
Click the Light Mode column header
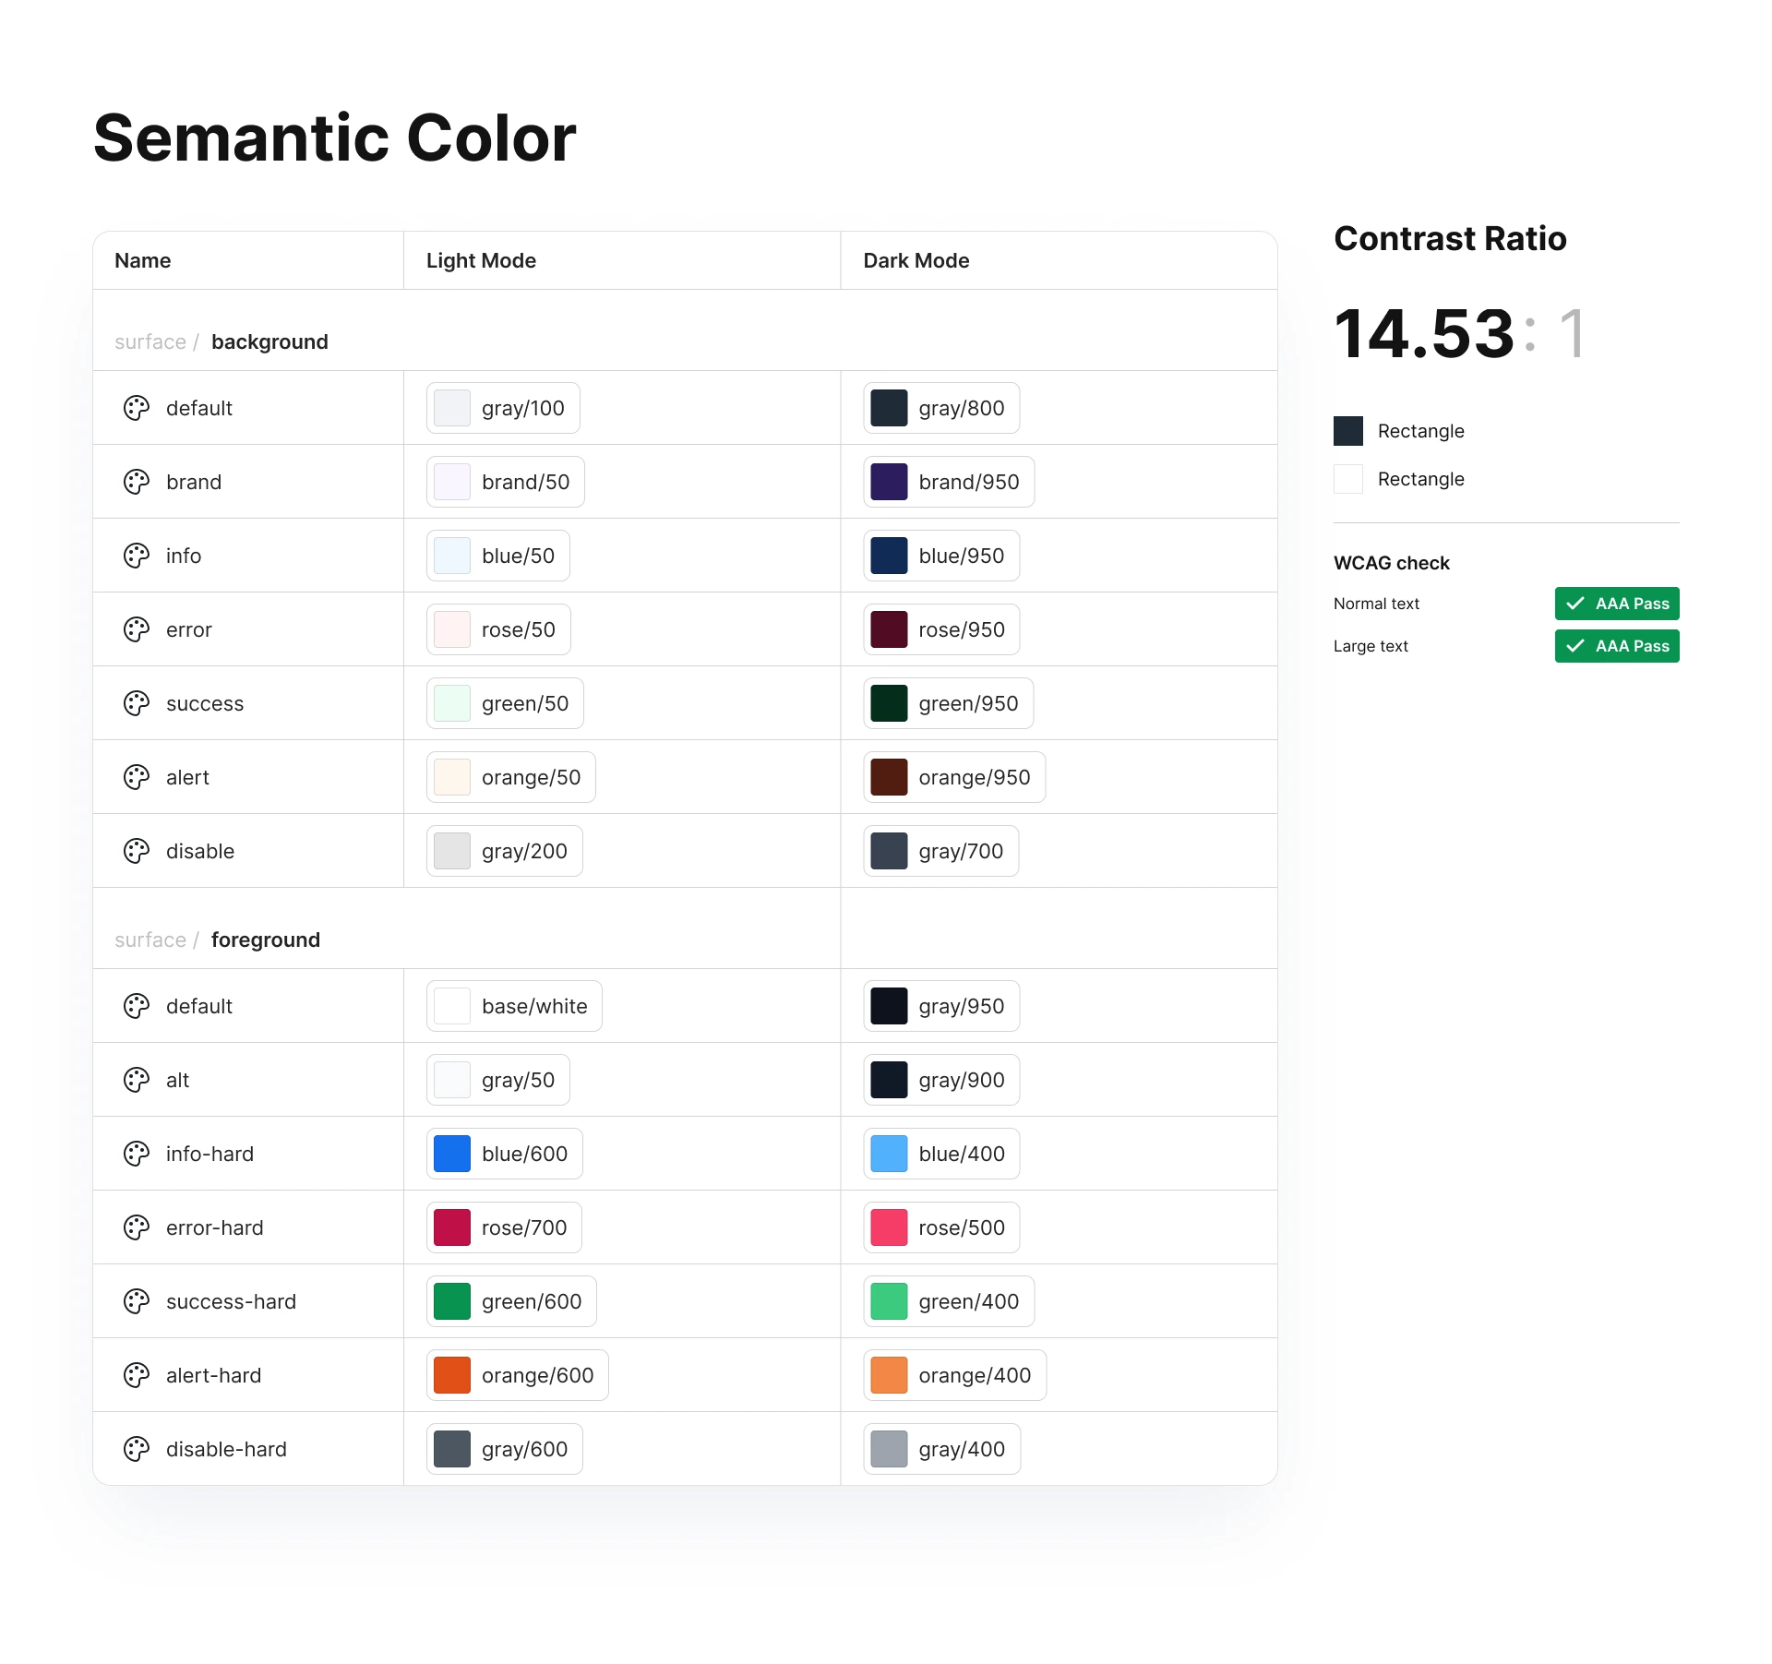tap(481, 260)
